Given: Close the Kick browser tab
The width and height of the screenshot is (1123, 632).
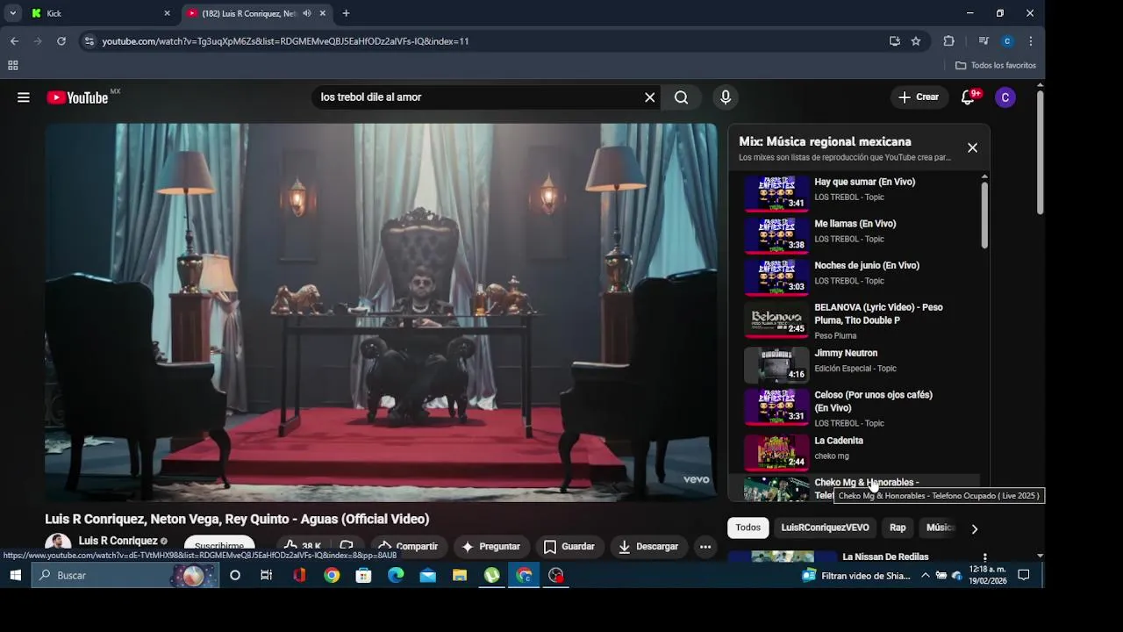Looking at the screenshot, I should click(167, 13).
